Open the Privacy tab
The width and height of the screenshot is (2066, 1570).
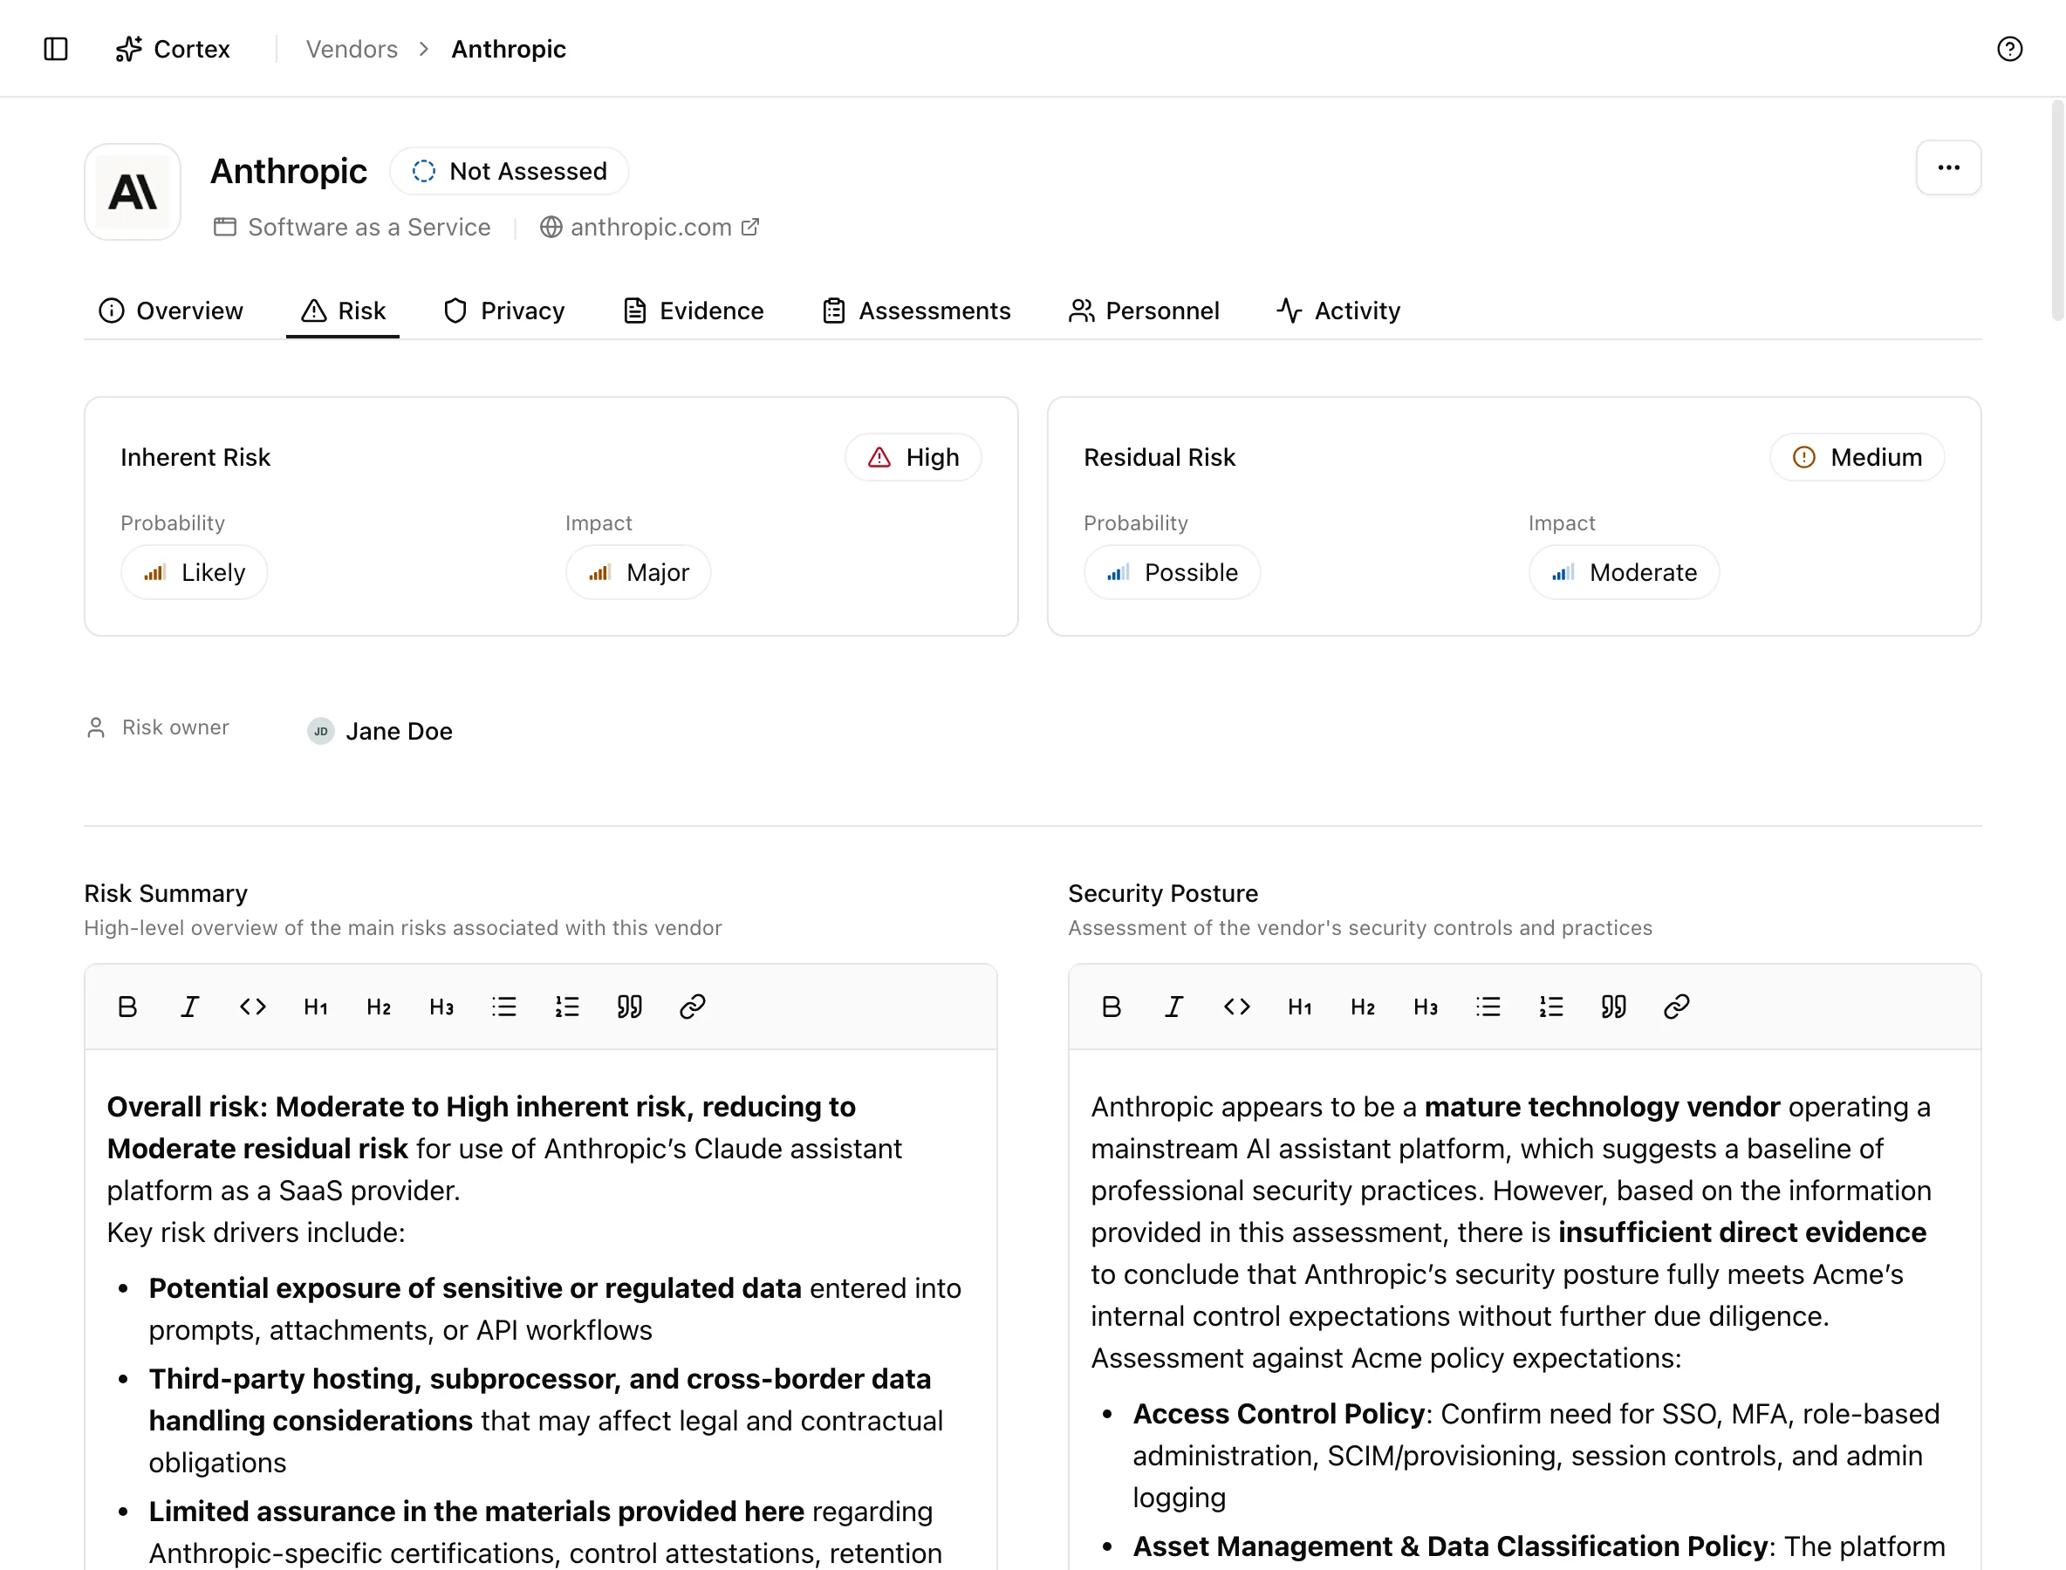click(504, 311)
